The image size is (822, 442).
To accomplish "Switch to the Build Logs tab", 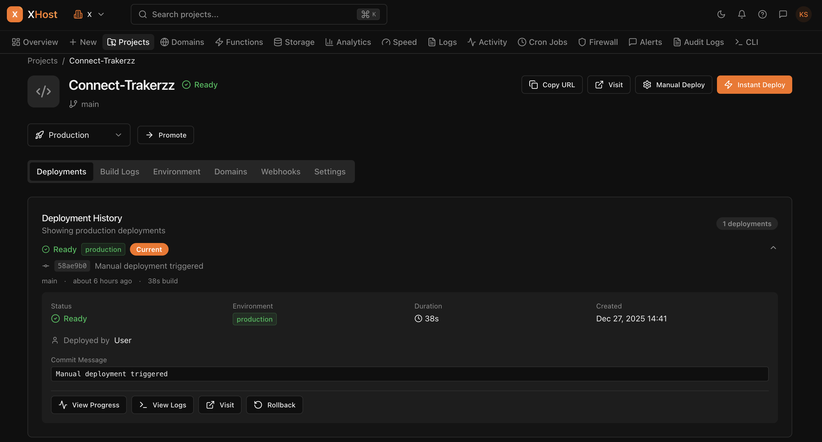I will [119, 172].
